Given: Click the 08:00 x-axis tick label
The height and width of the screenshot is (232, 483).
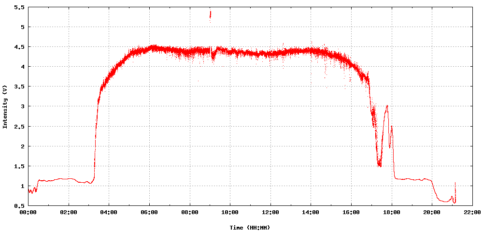Looking at the screenshot, I should pos(190,212).
